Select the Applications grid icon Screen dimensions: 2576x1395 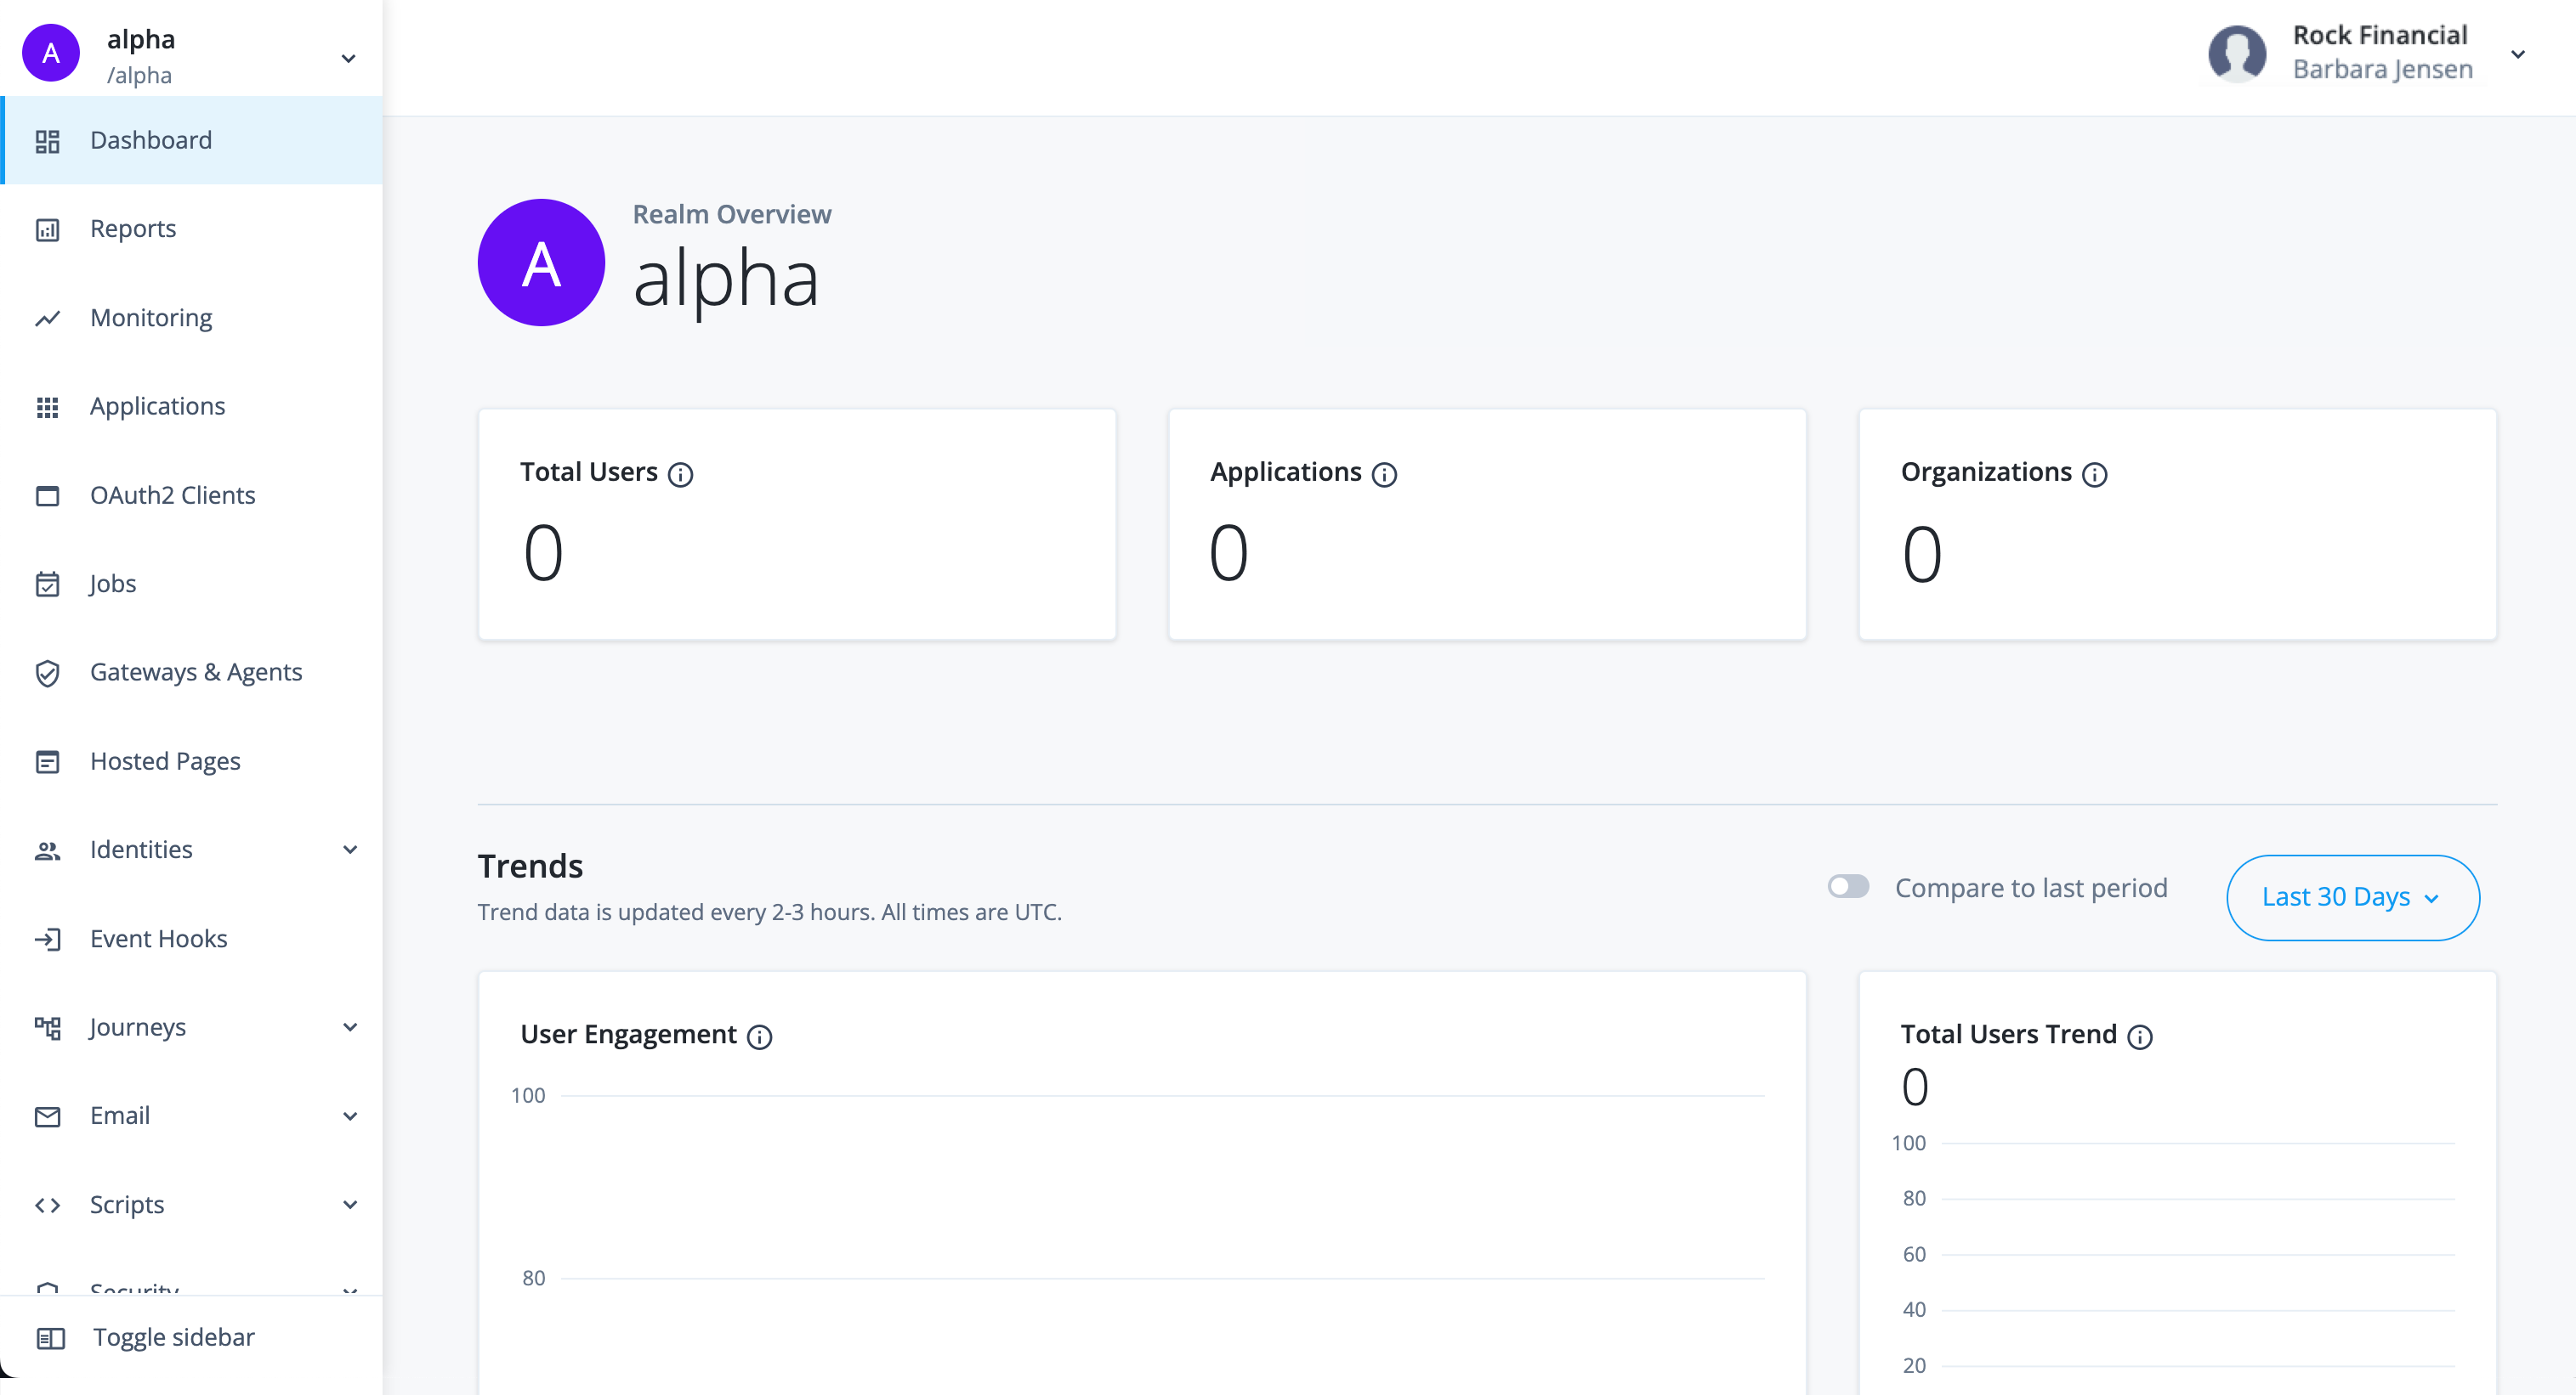48,406
